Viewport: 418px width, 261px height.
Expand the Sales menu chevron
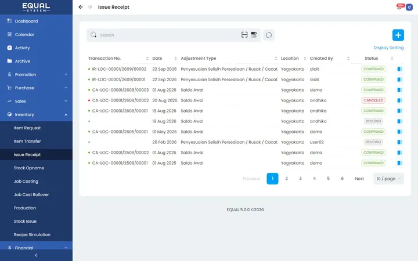(x=66, y=101)
